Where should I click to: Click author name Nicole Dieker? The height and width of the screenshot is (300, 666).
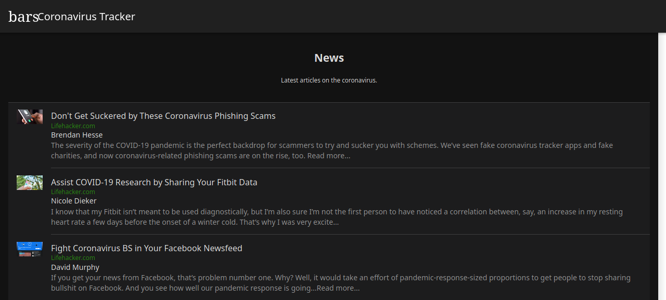[x=74, y=201]
